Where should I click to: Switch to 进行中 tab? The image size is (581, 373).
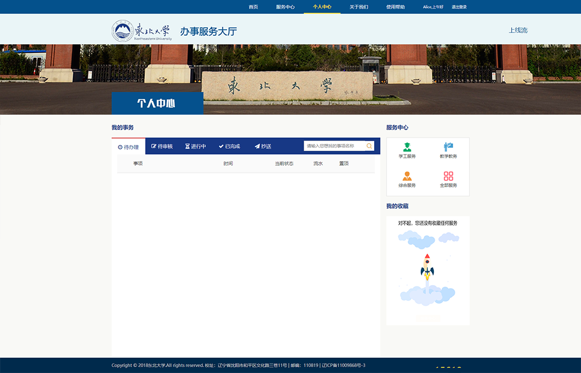point(196,146)
